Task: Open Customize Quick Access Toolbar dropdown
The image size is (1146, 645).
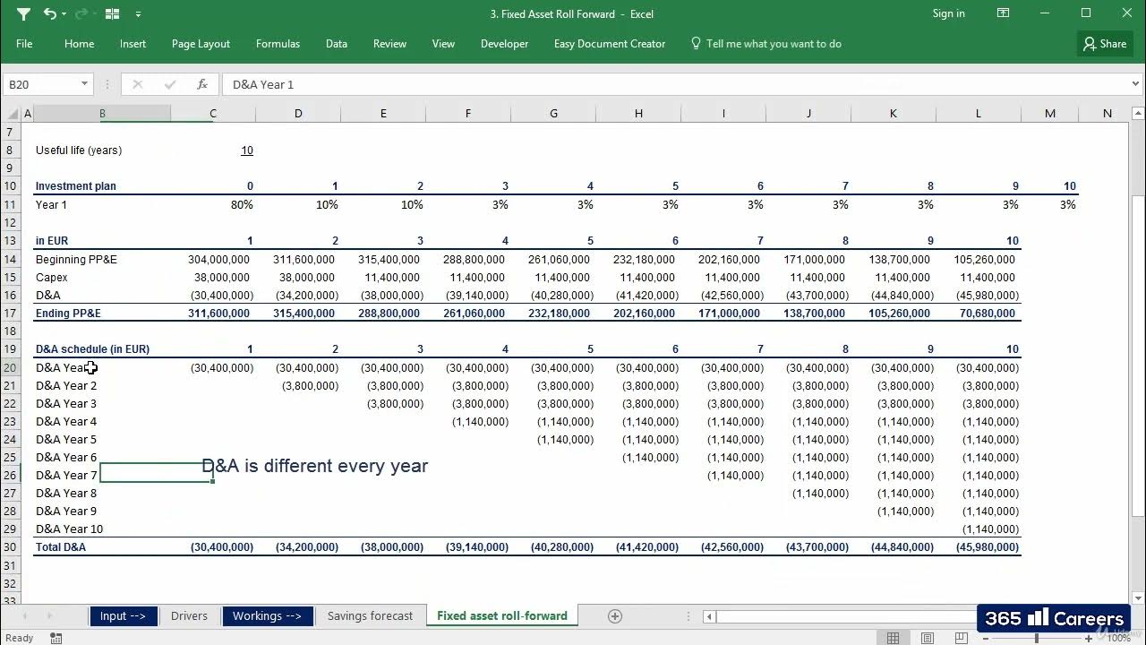Action: 138,14
